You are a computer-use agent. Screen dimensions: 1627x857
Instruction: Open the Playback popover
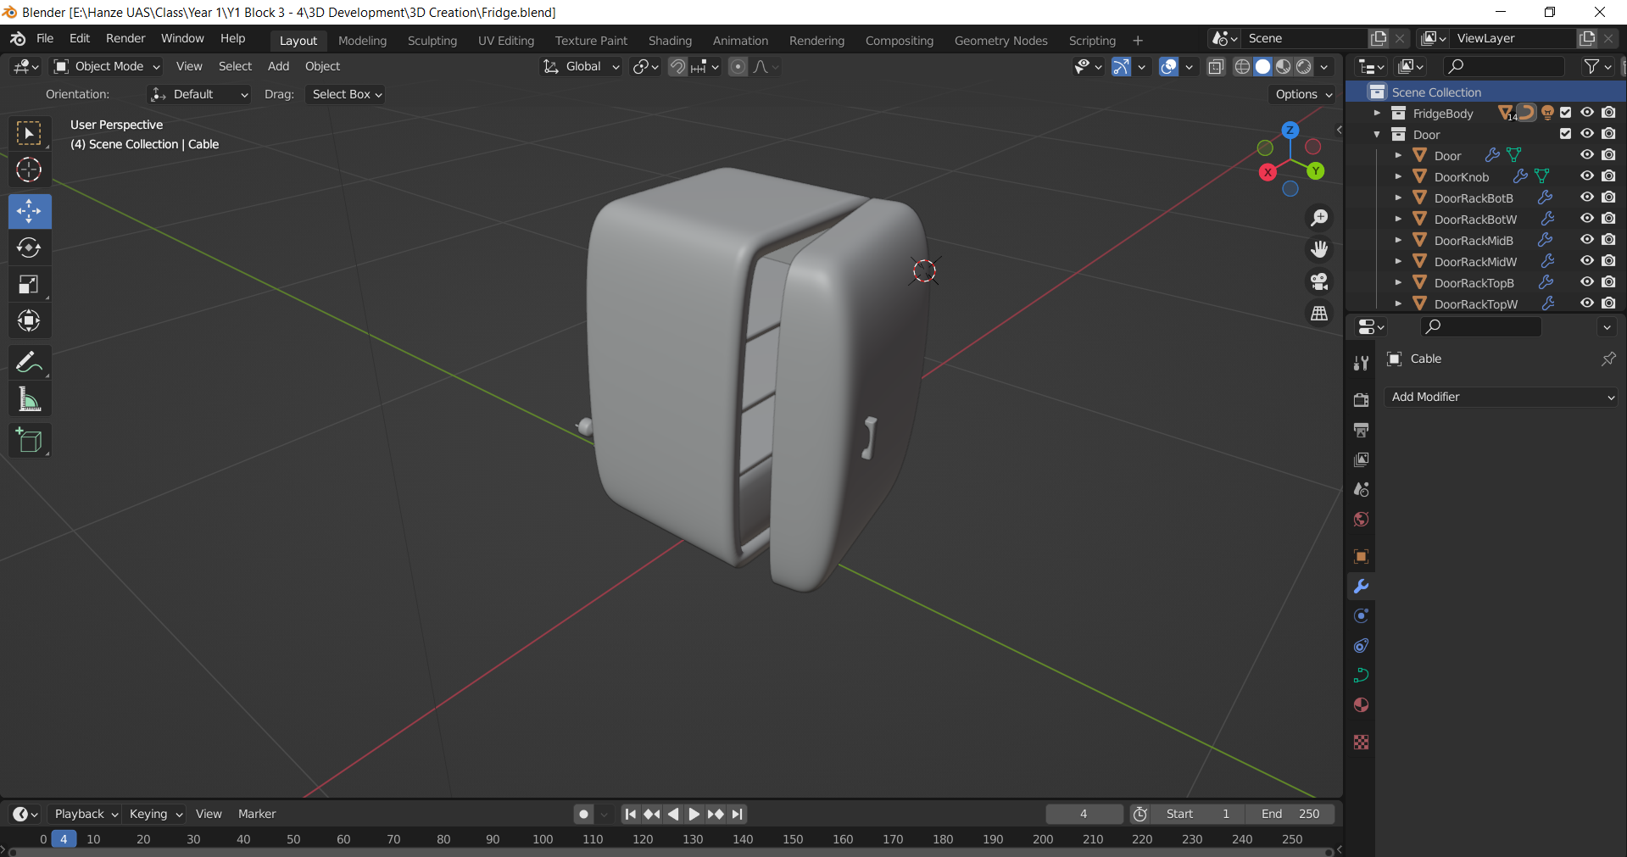(85, 814)
